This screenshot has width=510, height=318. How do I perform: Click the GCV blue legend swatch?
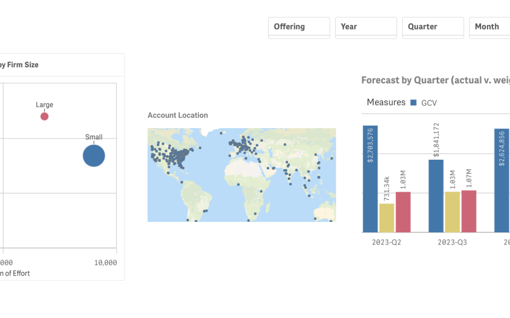pos(413,103)
